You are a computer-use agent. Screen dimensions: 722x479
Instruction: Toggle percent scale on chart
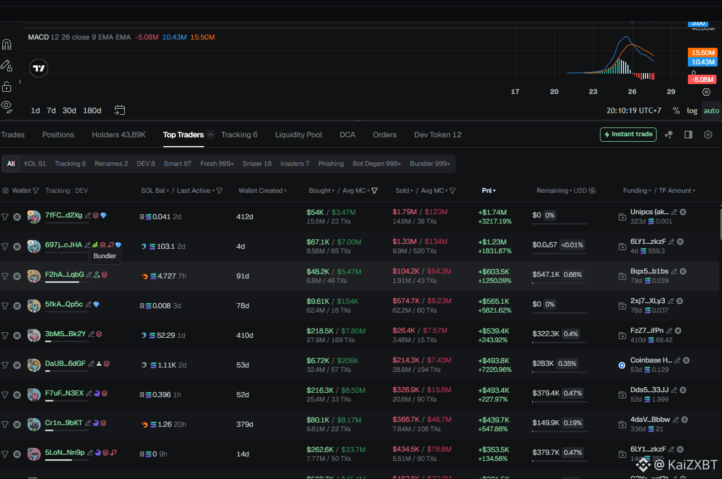pyautogui.click(x=676, y=110)
